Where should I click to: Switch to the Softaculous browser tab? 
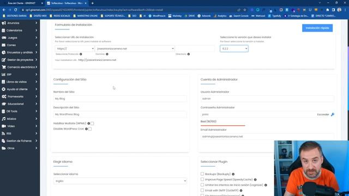coord(67,3)
